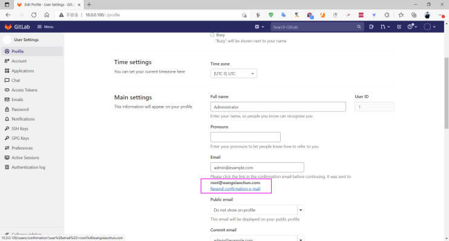Open Applications in sidebar

[31, 71]
